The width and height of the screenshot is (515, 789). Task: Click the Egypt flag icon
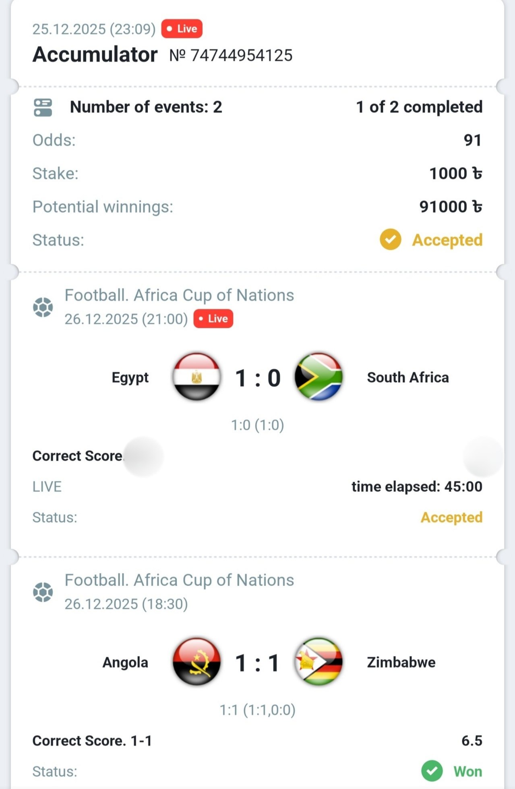click(x=197, y=377)
